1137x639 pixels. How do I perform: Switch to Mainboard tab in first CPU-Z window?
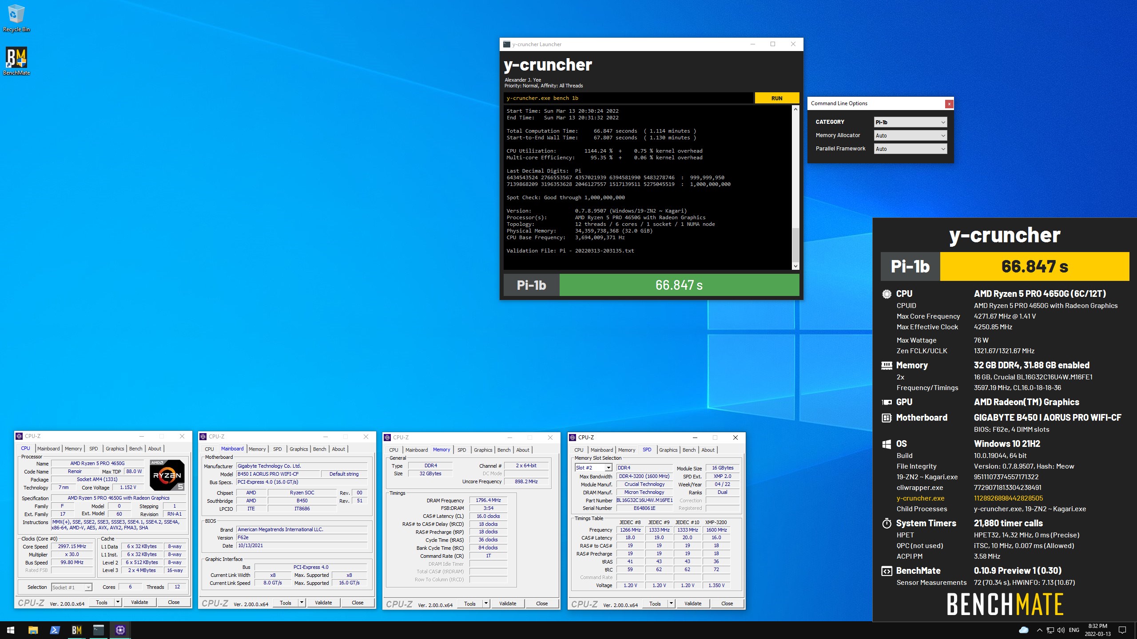48,449
